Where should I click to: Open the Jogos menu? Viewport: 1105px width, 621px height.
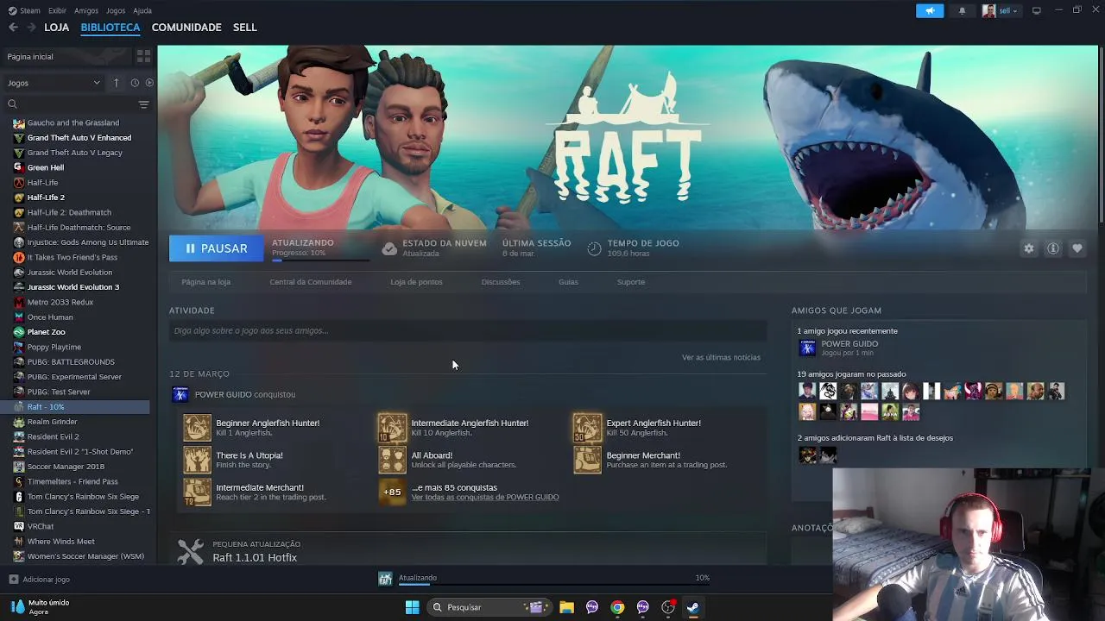click(x=116, y=10)
